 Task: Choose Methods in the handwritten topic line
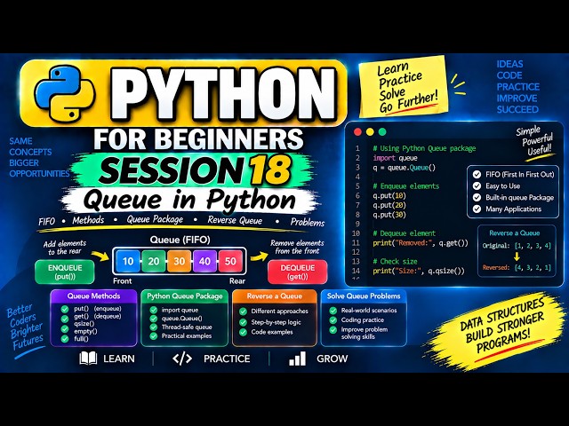point(88,220)
